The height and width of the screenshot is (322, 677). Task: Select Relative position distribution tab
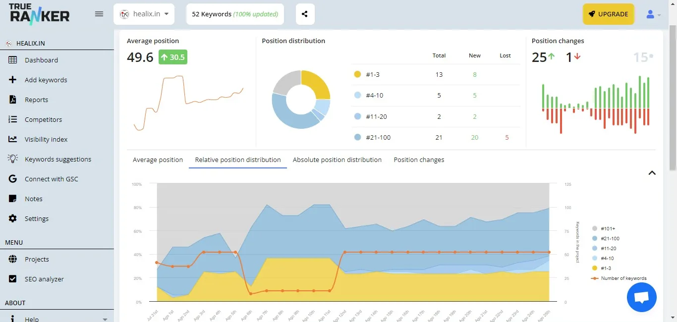(x=238, y=160)
